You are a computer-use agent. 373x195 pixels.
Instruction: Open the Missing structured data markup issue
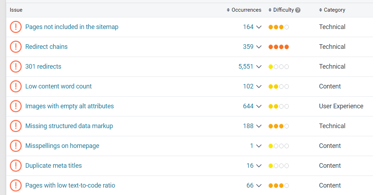pos(69,126)
